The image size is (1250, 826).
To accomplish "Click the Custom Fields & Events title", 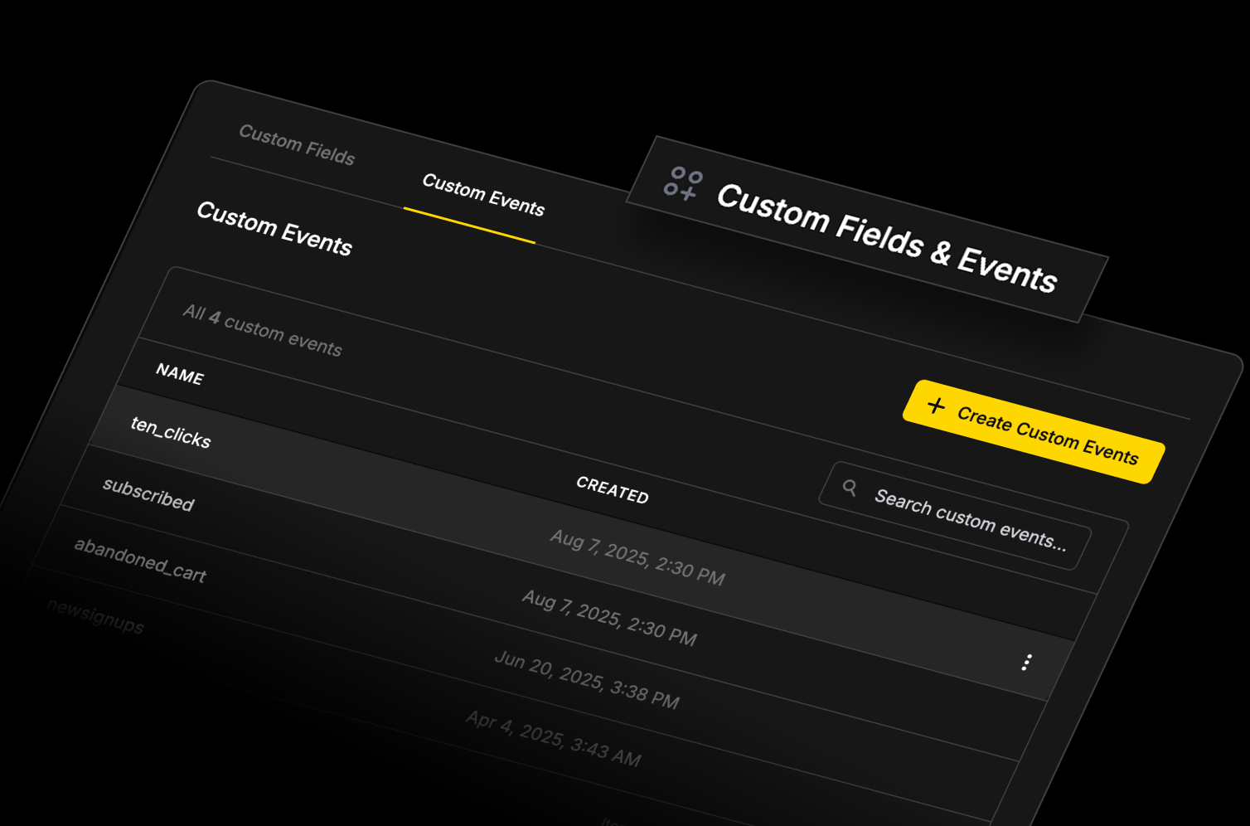I will click(887, 238).
